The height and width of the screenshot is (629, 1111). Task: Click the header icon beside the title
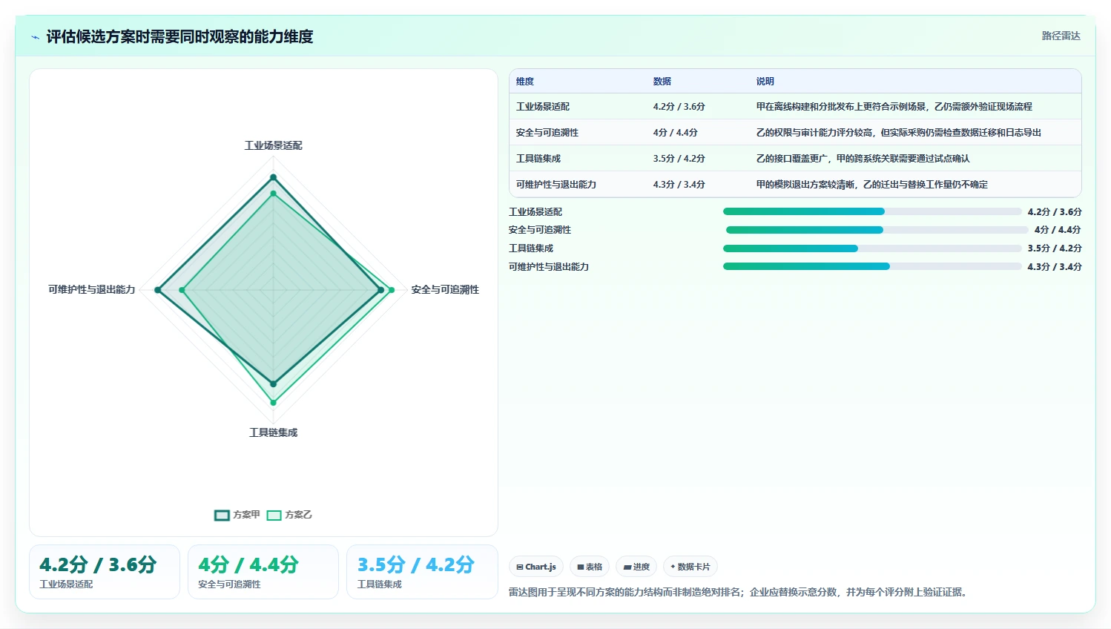[35, 37]
